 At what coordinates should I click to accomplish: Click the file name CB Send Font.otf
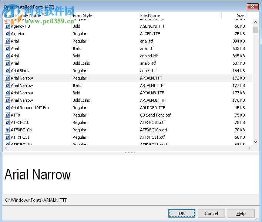[x=155, y=115]
